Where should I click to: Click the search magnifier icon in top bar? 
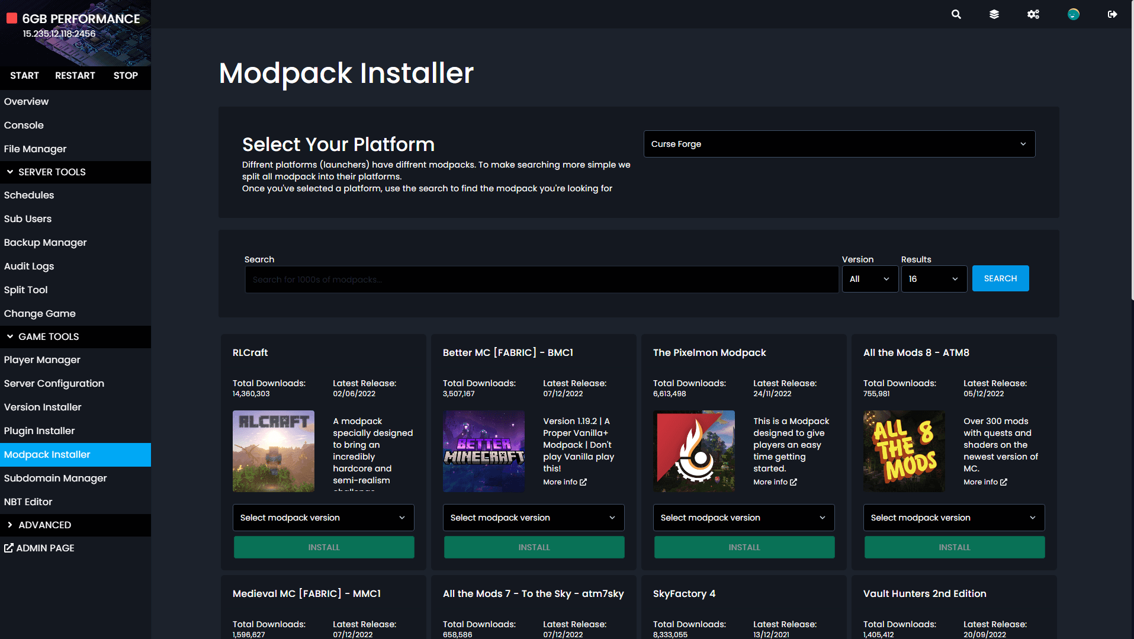(956, 14)
